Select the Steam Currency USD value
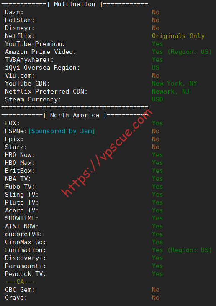 coord(157,99)
